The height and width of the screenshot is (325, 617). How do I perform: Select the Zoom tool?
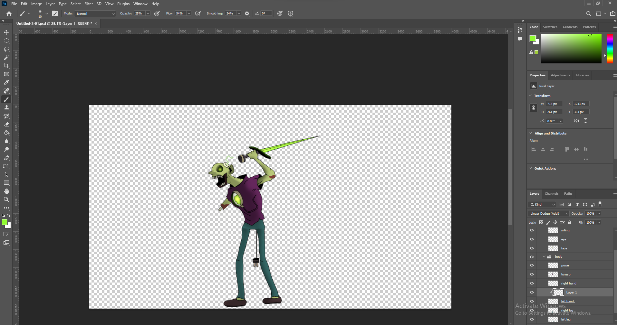point(6,200)
